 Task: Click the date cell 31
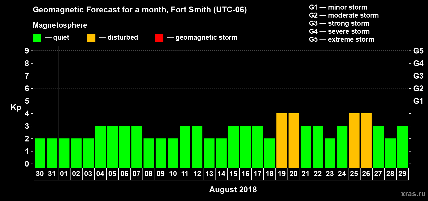tap(52, 174)
